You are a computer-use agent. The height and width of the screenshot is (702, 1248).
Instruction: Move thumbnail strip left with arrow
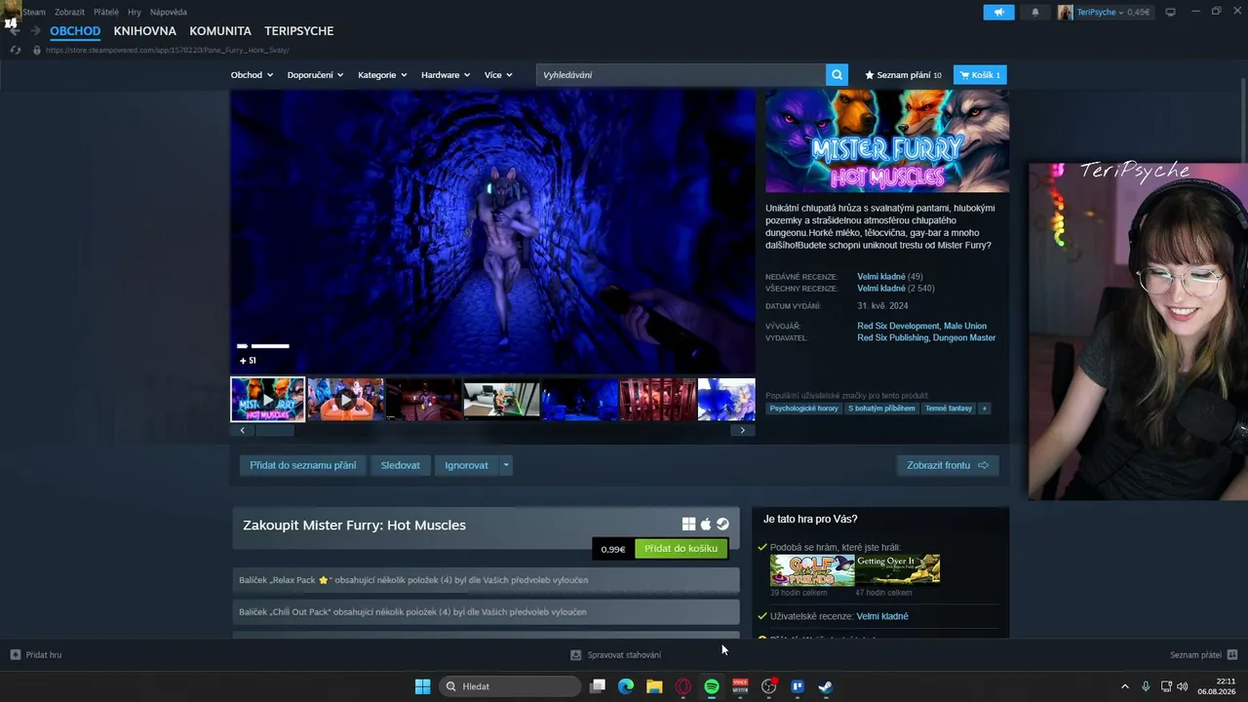(x=242, y=430)
